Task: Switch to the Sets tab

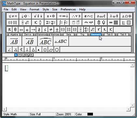Action: coord(69,35)
